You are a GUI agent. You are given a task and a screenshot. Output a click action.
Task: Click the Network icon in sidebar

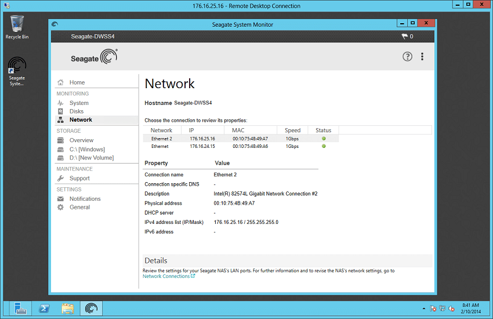(x=61, y=119)
